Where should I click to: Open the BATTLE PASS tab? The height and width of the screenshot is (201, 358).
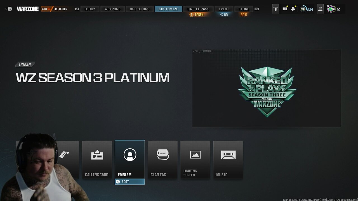[x=198, y=9]
